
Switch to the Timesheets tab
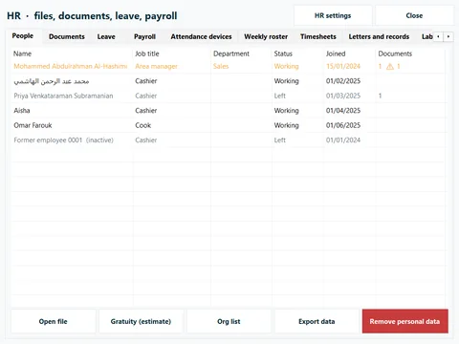point(318,36)
